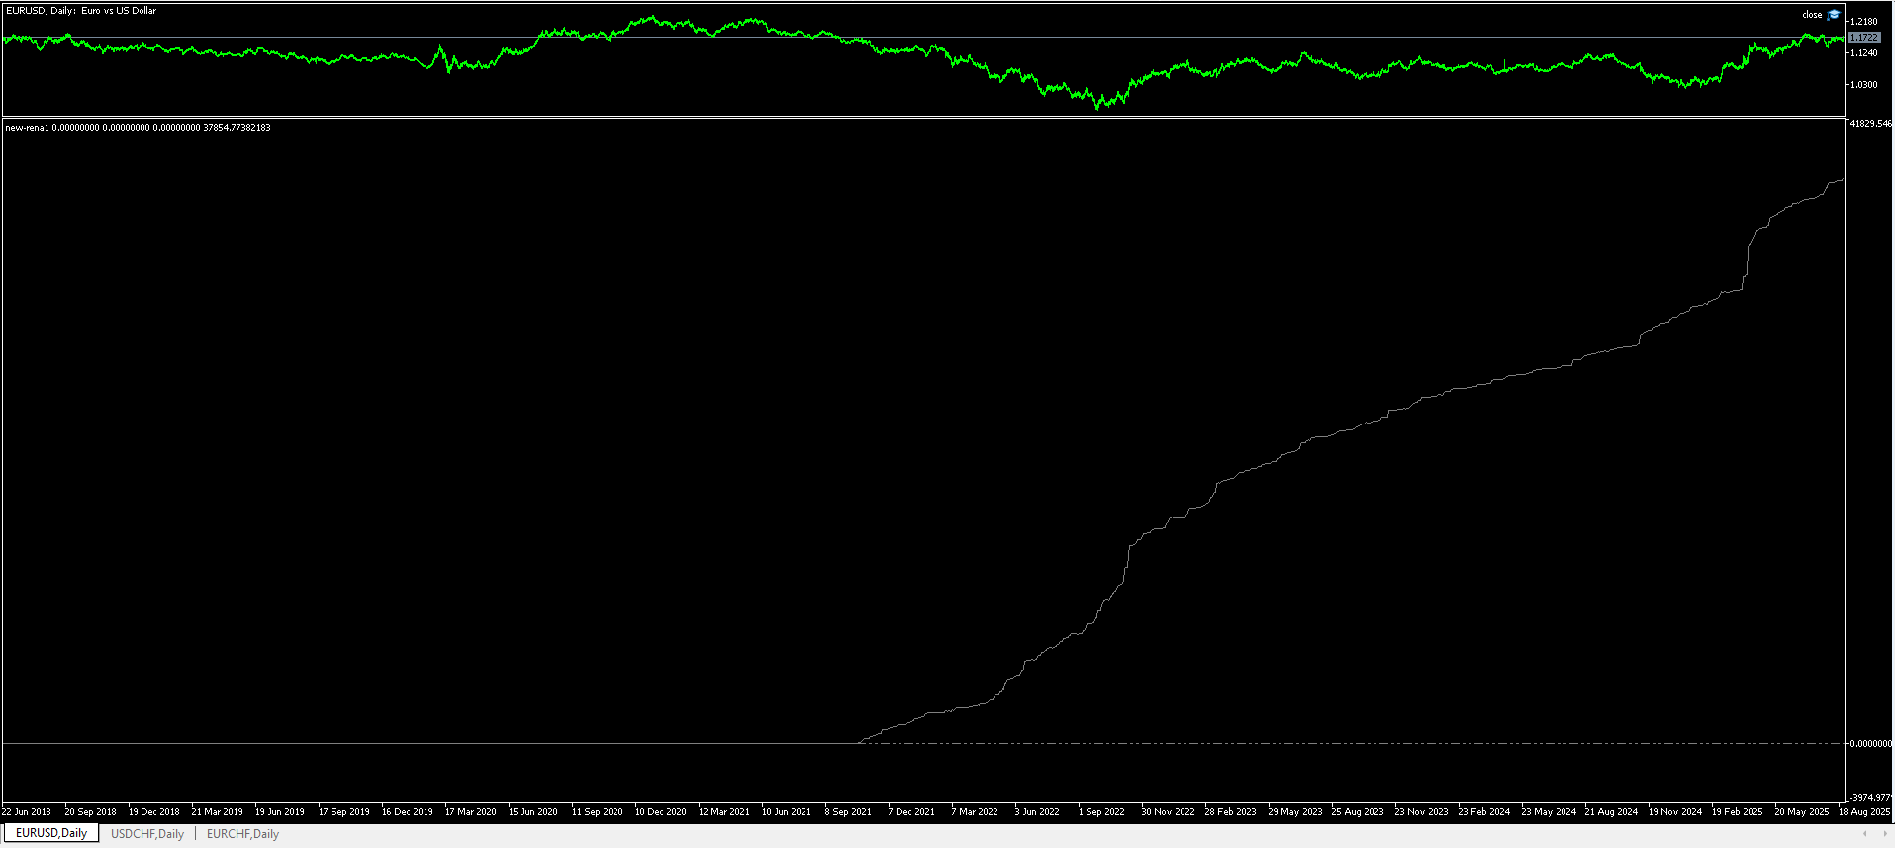This screenshot has height=848, width=1895.
Task: Click the 18 Aug 2025 date label
Action: 1864,812
